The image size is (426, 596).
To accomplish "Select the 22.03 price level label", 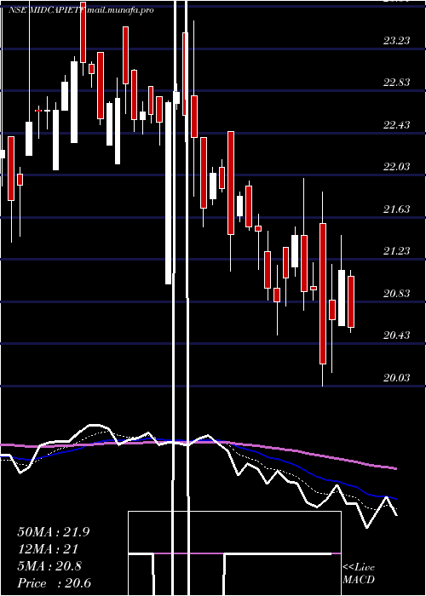I will 397,167.
